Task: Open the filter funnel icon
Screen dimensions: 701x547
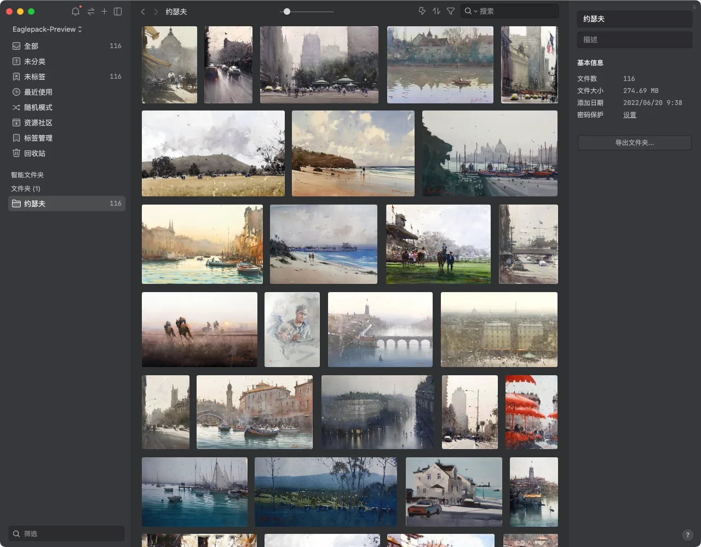Action: (x=451, y=11)
